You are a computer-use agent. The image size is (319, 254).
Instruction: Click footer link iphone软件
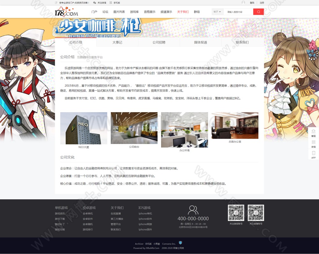(145, 219)
